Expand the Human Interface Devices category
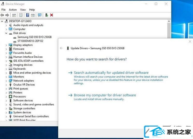Screen dimensions: 193x139 pos(6,57)
